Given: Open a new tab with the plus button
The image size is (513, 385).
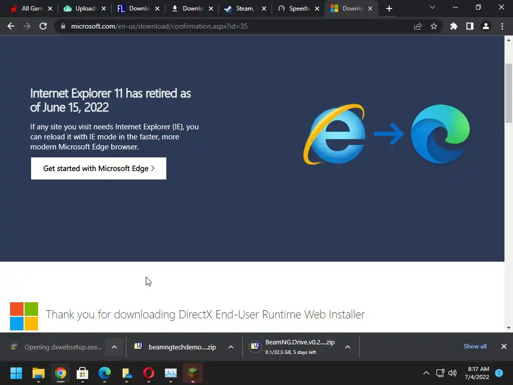Looking at the screenshot, I should tap(389, 9).
